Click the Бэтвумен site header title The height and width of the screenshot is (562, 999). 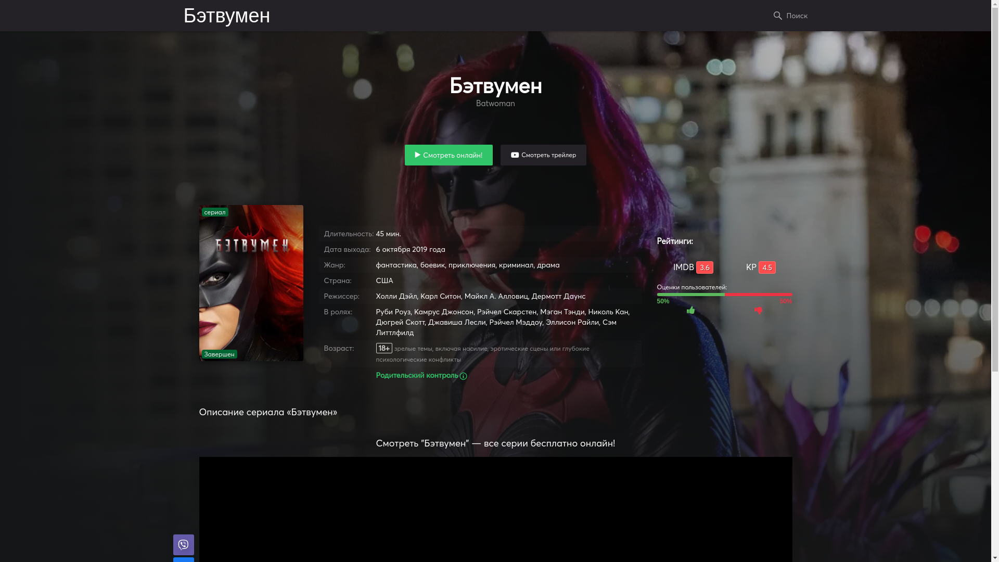227,16
